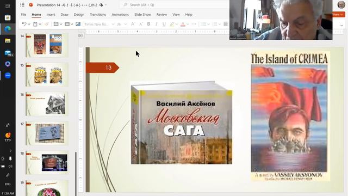The width and height of the screenshot is (348, 196).
Task: Expand the Slide Layout dropdown arrow
Action: click(72, 24)
